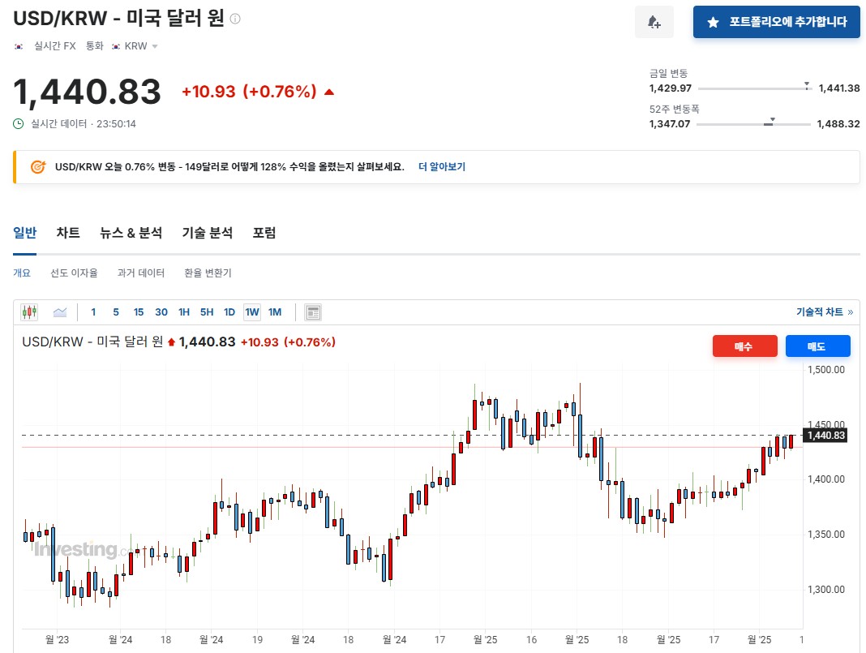Click the real-time data clock icon
The height and width of the screenshot is (653, 866).
19,124
